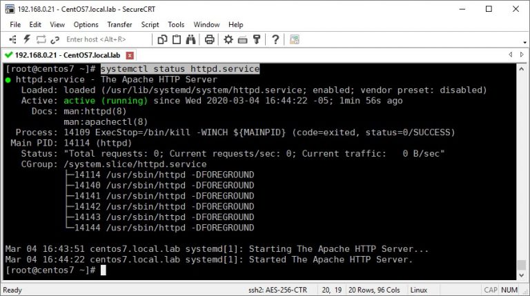This screenshot has height=296, width=530.
Task: Maximize the SecureCRT window
Action: tap(489, 9)
